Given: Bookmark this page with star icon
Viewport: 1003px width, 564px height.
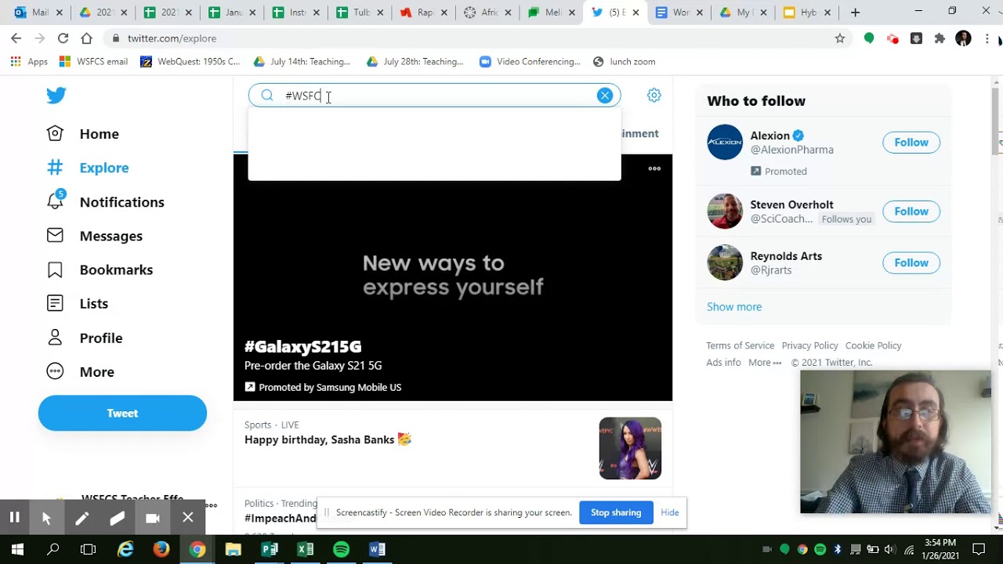Looking at the screenshot, I should click(840, 38).
